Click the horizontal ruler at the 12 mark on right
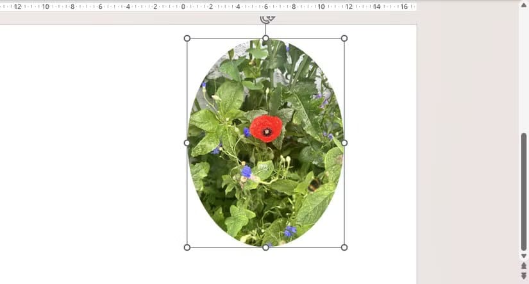 pyautogui.click(x=349, y=6)
